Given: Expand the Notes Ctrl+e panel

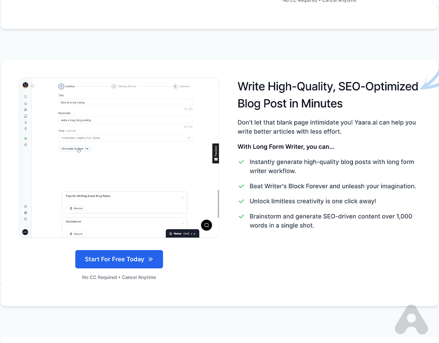Looking at the screenshot, I should coord(182,234).
